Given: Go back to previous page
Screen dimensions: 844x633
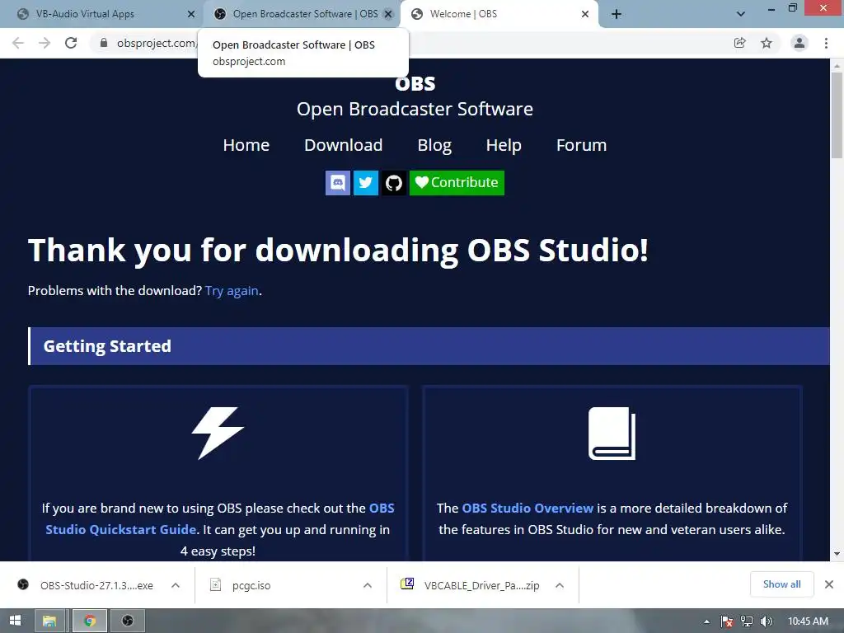Looking at the screenshot, I should (18, 43).
